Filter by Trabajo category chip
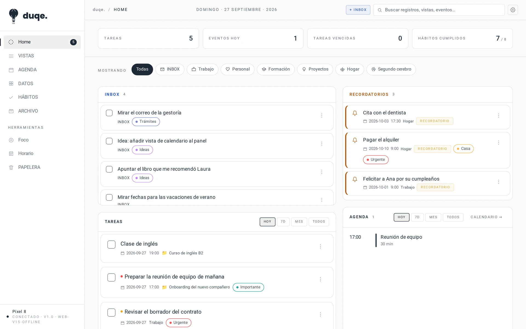This screenshot has width=526, height=329. pyautogui.click(x=202, y=69)
